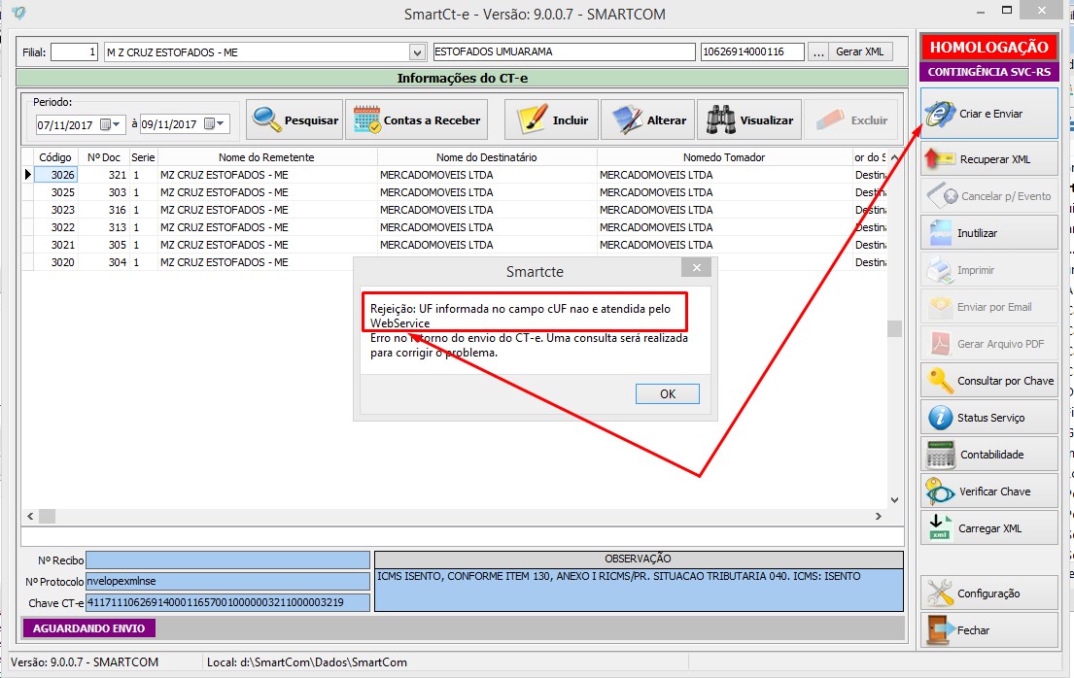Click the Pesquisar magnifier icon
The image size is (1074, 678).
coord(266,119)
